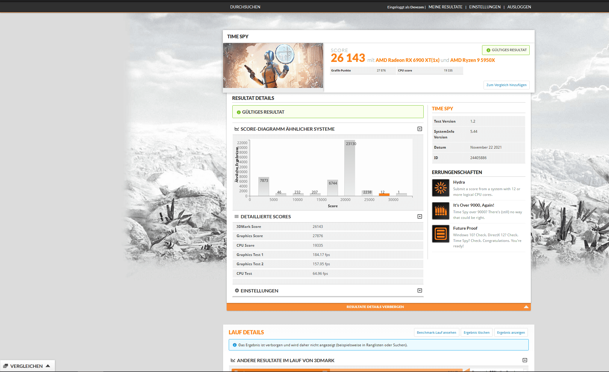
Task: Click the blue info icon in notice bar
Action: (235, 345)
